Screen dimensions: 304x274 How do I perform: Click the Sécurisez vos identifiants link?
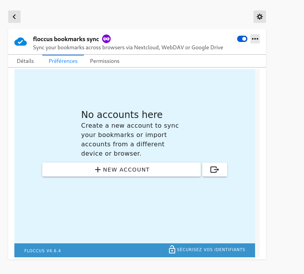point(211,250)
